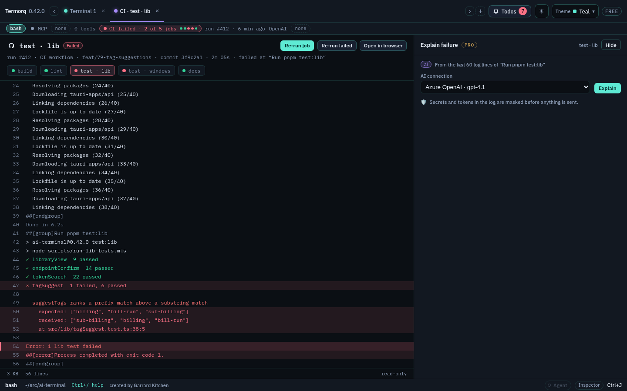Open the build job tab
Viewport: 627px width, 391px height.
tap(22, 71)
